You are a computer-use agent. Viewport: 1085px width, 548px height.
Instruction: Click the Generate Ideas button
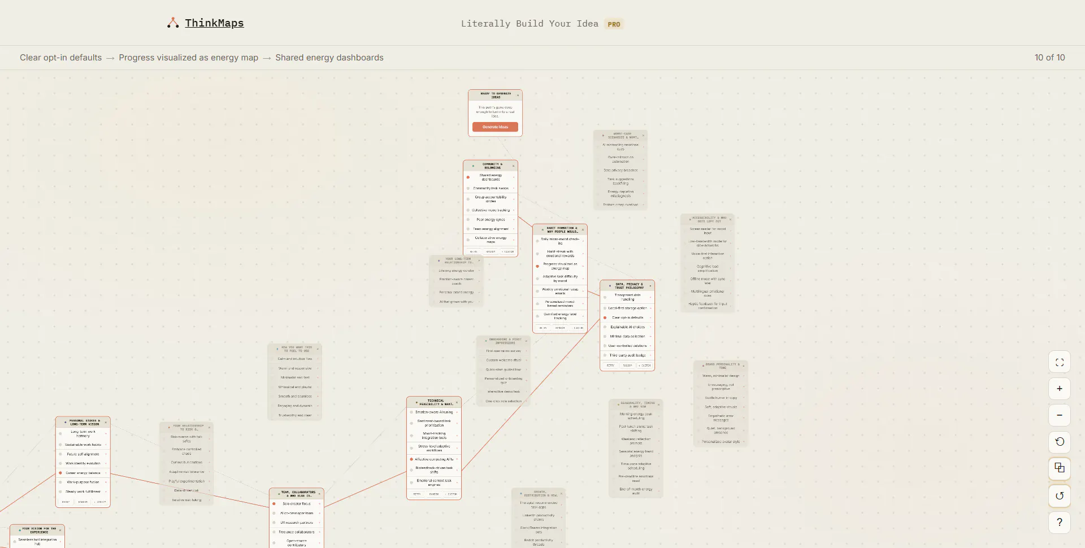click(x=495, y=127)
